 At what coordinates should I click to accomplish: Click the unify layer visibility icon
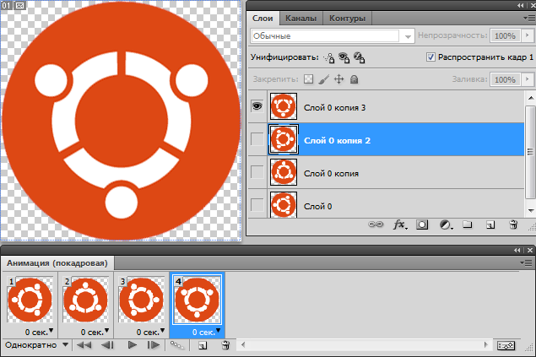pos(344,57)
